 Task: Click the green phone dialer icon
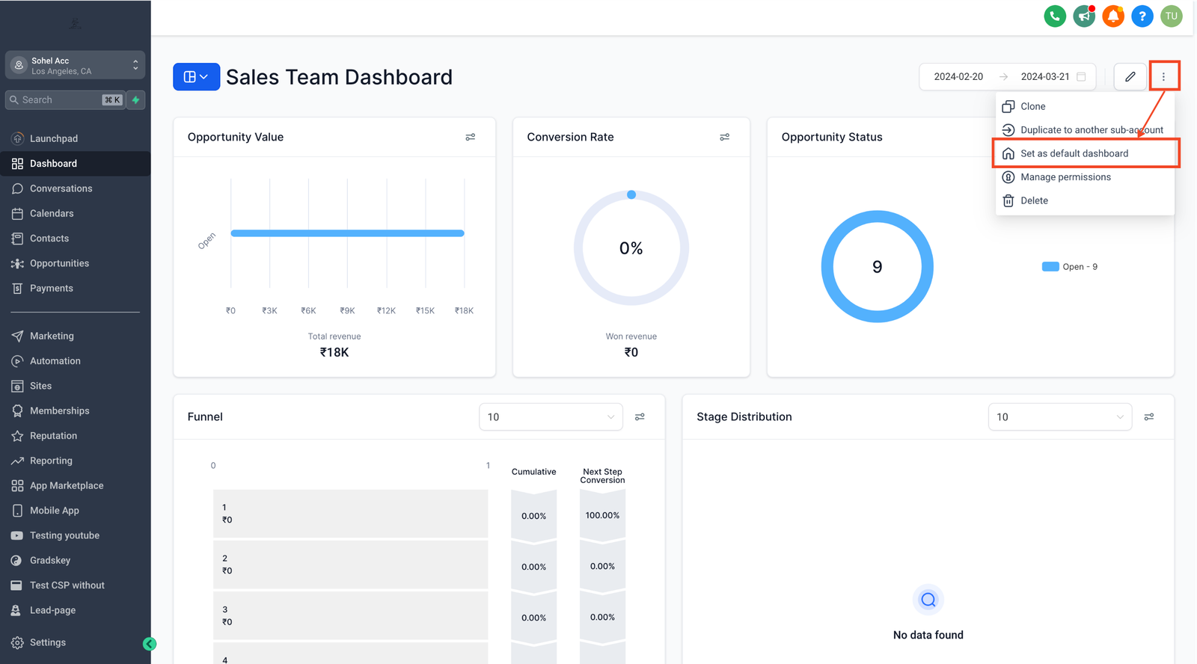click(1055, 16)
